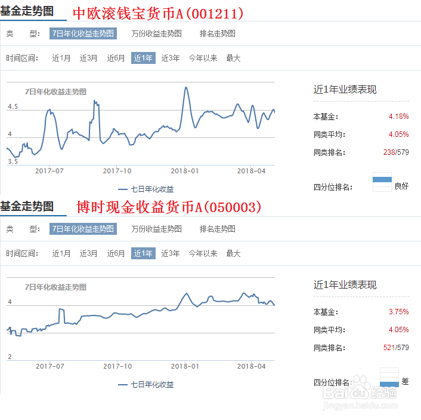Select 近1年 range in 中欧滚钱宝货币A panel

click(x=143, y=58)
